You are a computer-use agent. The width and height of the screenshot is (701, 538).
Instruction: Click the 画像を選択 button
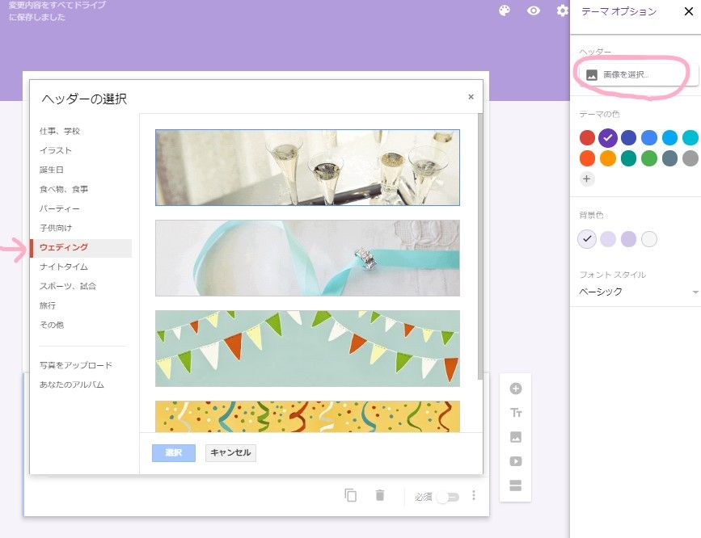639,74
